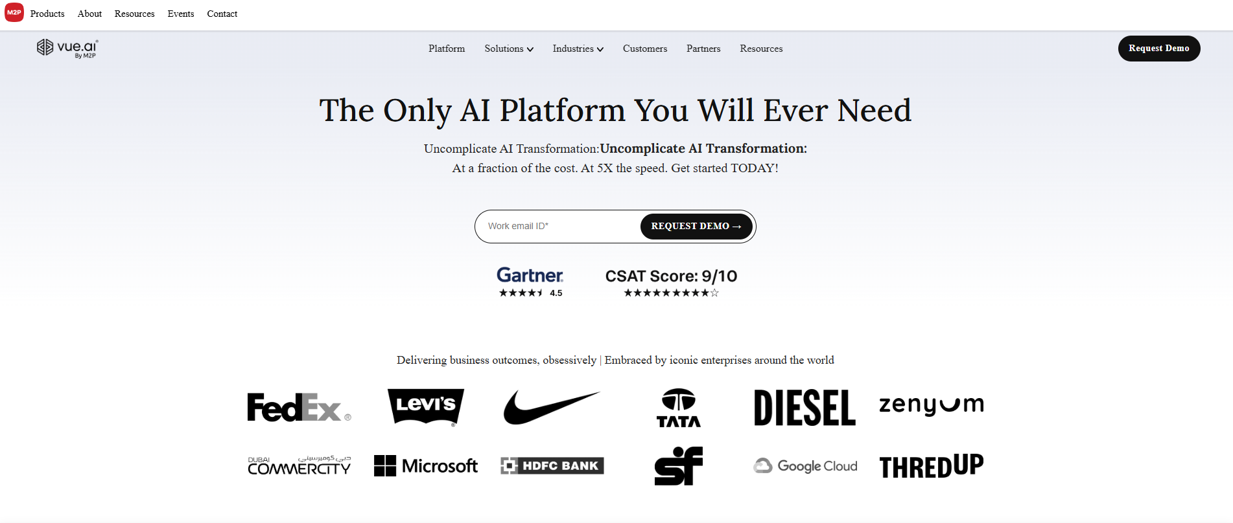
Task: Open the Platform nav item
Action: tap(447, 49)
